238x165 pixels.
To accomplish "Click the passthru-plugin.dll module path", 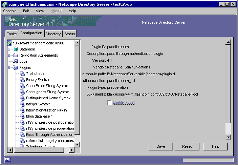I will point(142,74).
